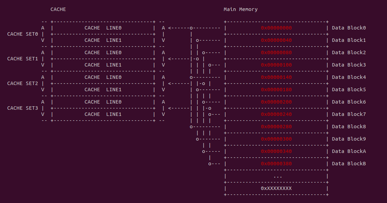Screen dimensions: 387x203
Task: Click the Main Memory heading
Action: point(241,9)
